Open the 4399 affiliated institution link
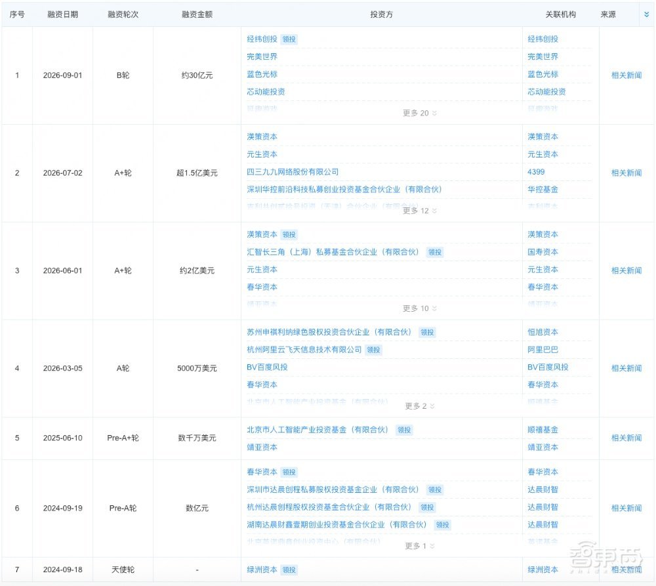This screenshot has height=586, width=656. click(536, 172)
